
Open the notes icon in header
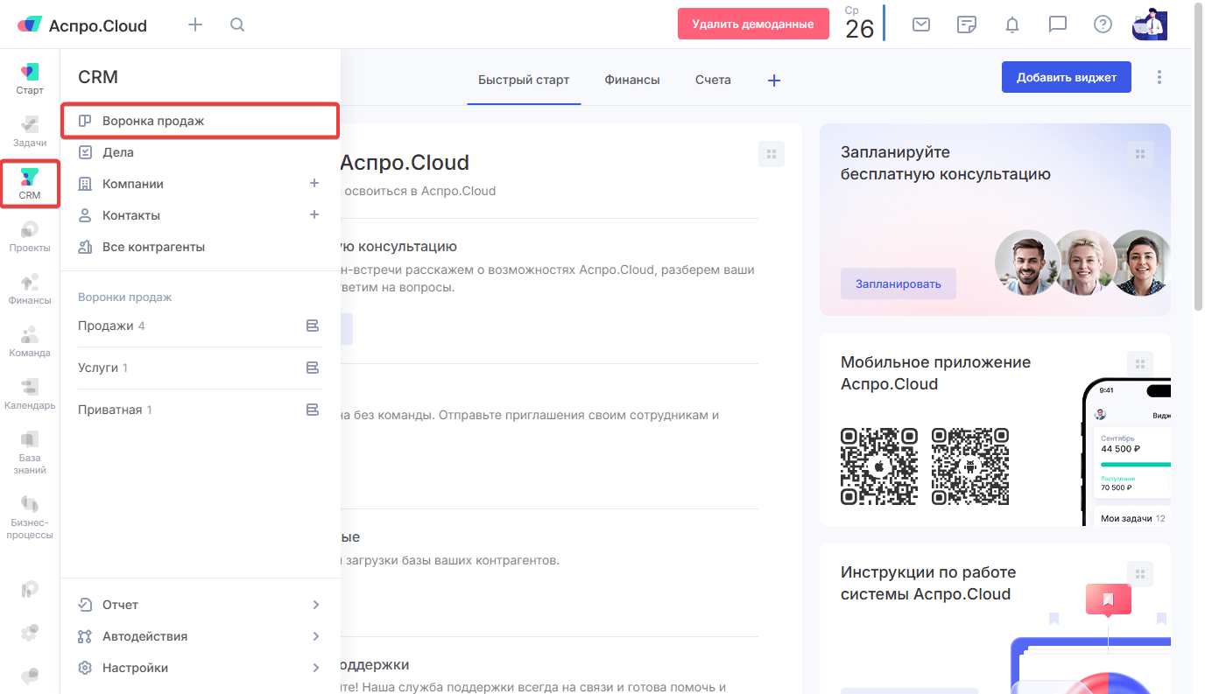(967, 25)
